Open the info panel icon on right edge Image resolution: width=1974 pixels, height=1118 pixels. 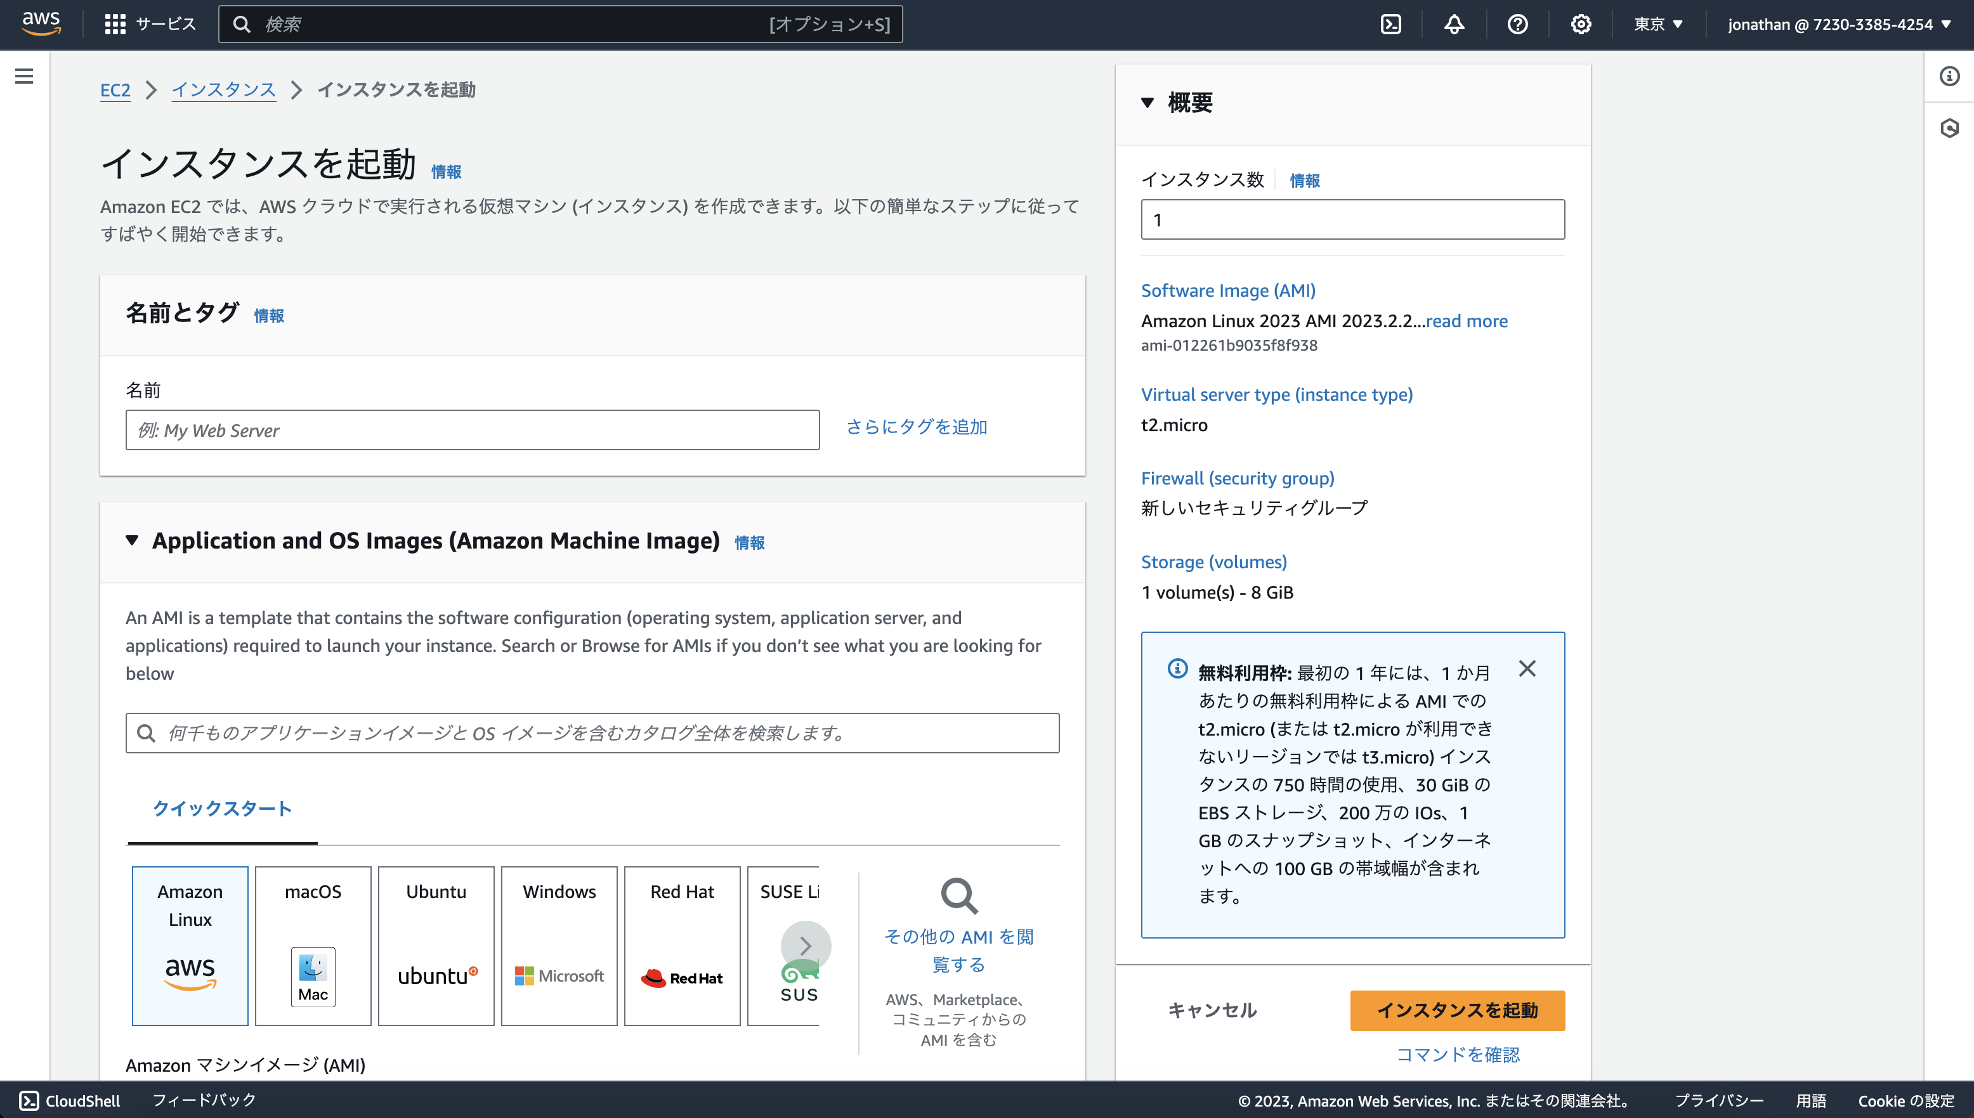pyautogui.click(x=1950, y=75)
